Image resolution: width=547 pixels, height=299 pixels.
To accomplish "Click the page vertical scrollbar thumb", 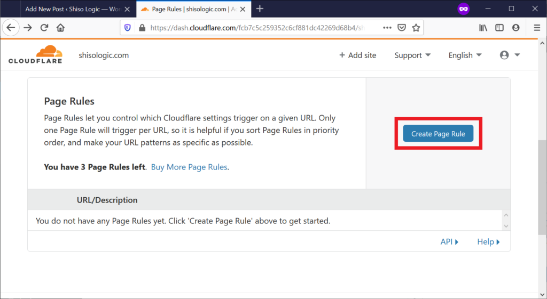I will pos(542,188).
